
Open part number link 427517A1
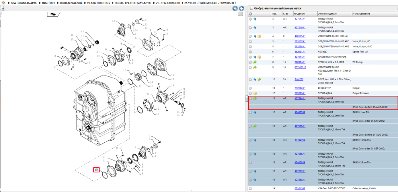300,19
